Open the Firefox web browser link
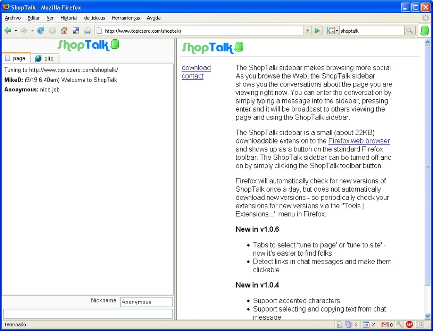 359,141
